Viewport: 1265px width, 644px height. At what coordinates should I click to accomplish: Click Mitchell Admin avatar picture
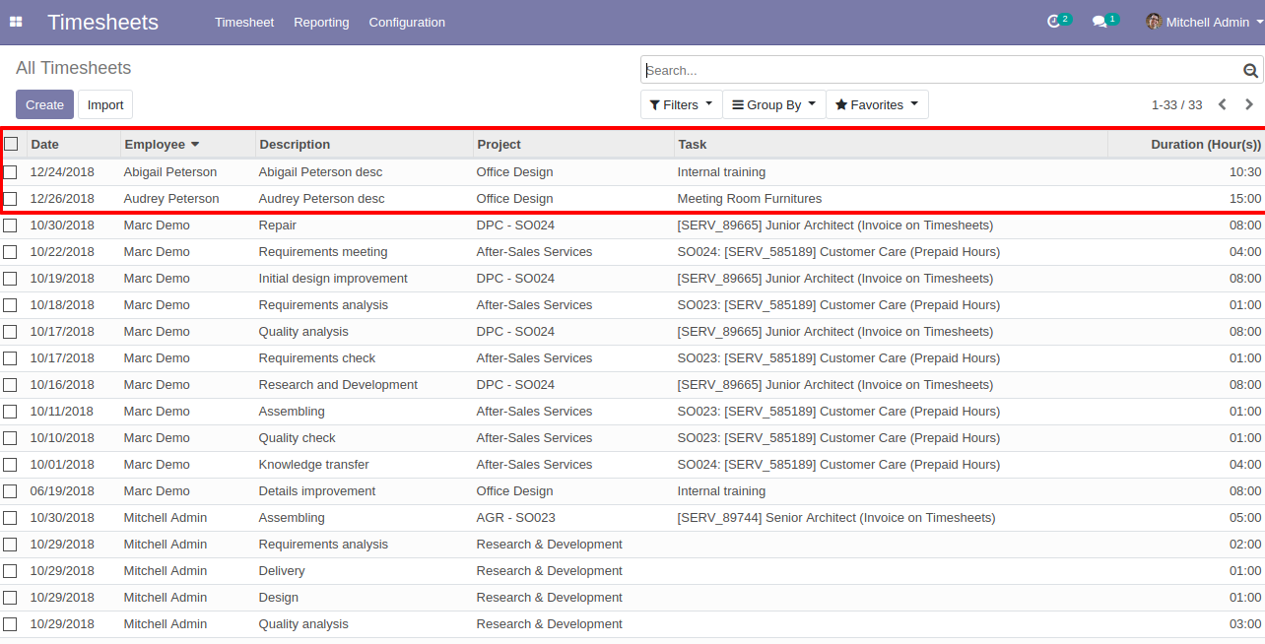click(1154, 22)
